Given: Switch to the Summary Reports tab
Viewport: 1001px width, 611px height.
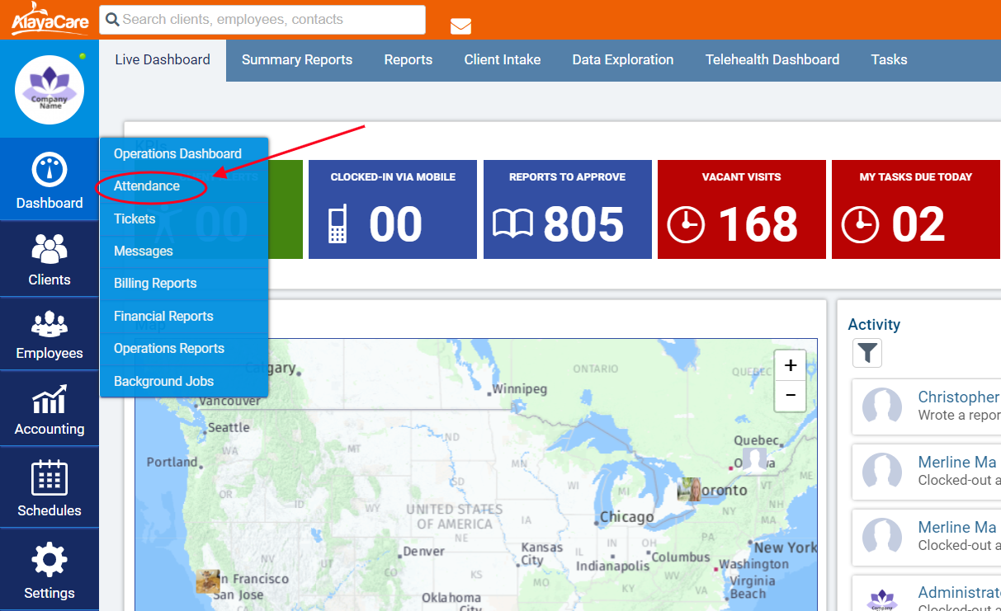Looking at the screenshot, I should point(297,60).
